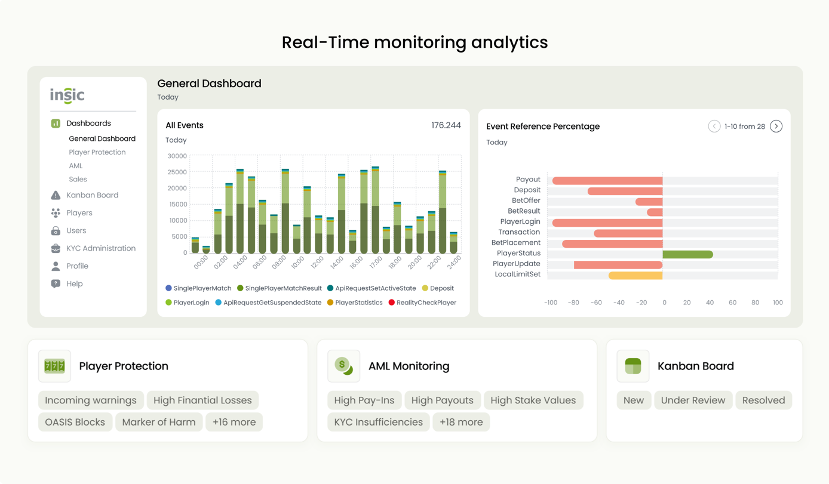Click the Dashboards bar chart icon
Image resolution: width=829 pixels, height=484 pixels.
pyautogui.click(x=56, y=124)
